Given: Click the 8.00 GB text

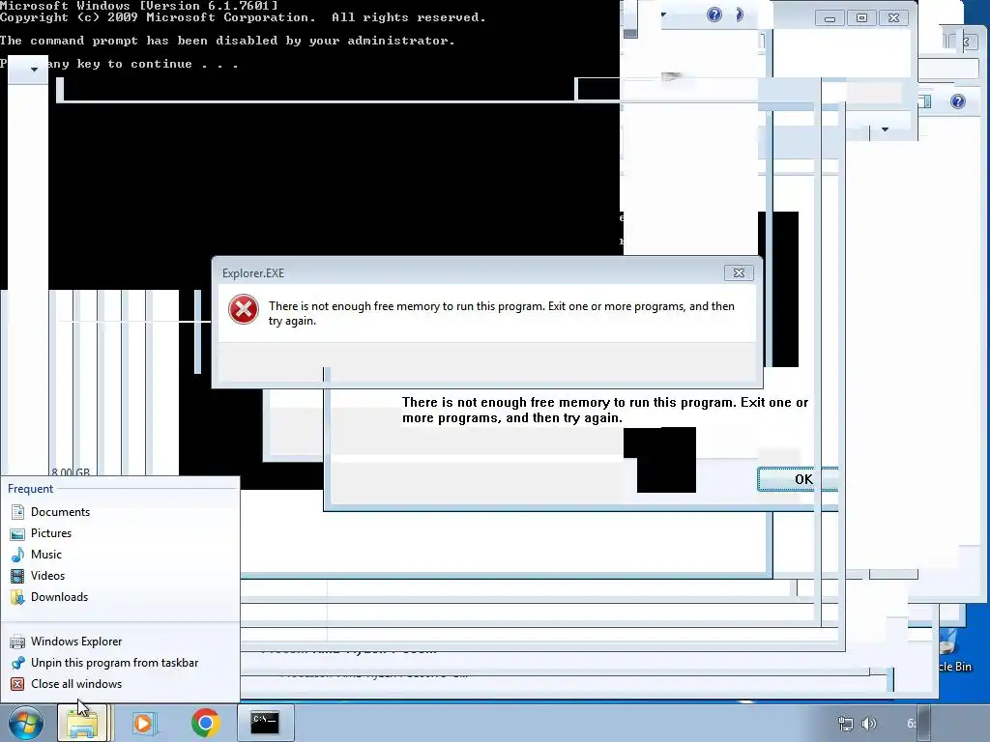Looking at the screenshot, I should 71,471.
